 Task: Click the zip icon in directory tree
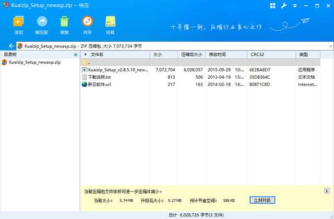(4, 62)
